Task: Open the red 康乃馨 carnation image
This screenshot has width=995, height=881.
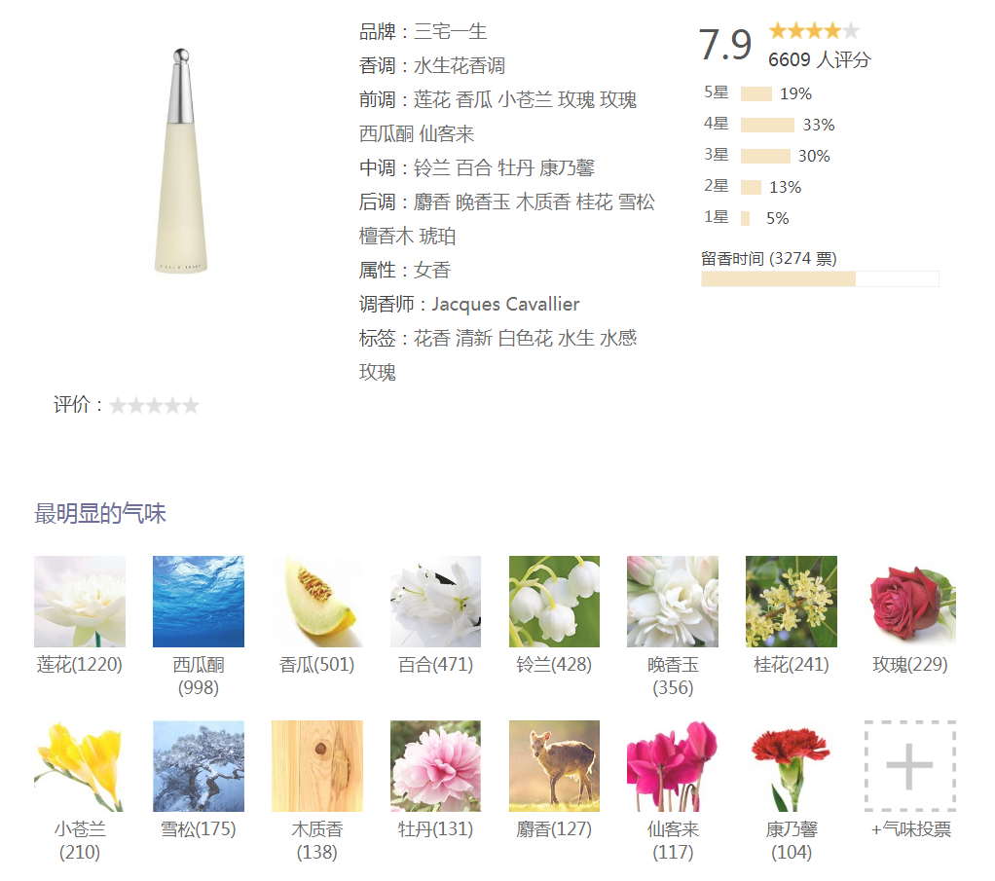Action: tap(792, 765)
